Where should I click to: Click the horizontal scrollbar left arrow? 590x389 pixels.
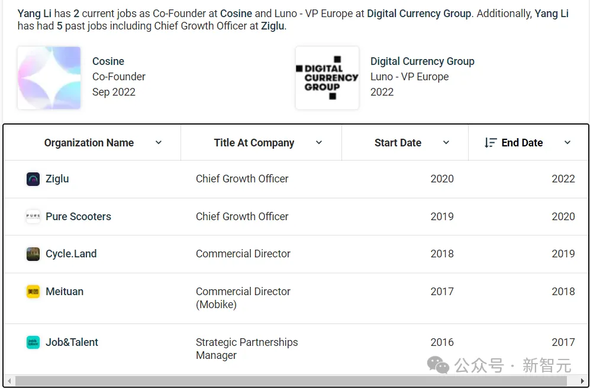pos(9,381)
